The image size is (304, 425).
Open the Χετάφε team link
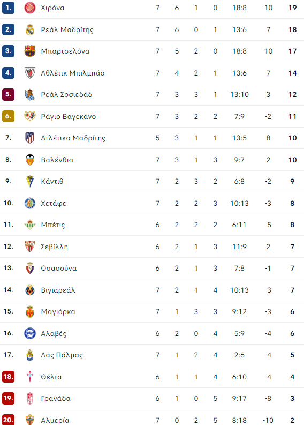point(54,203)
